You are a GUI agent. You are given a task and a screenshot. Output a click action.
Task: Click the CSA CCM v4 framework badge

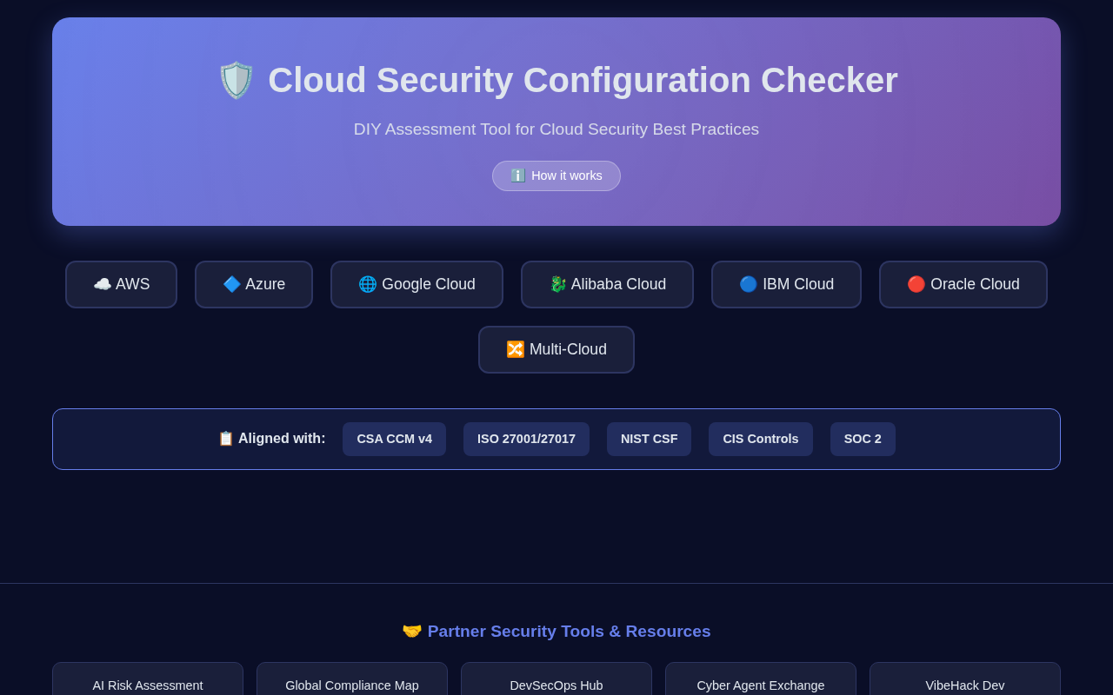pyautogui.click(x=394, y=439)
